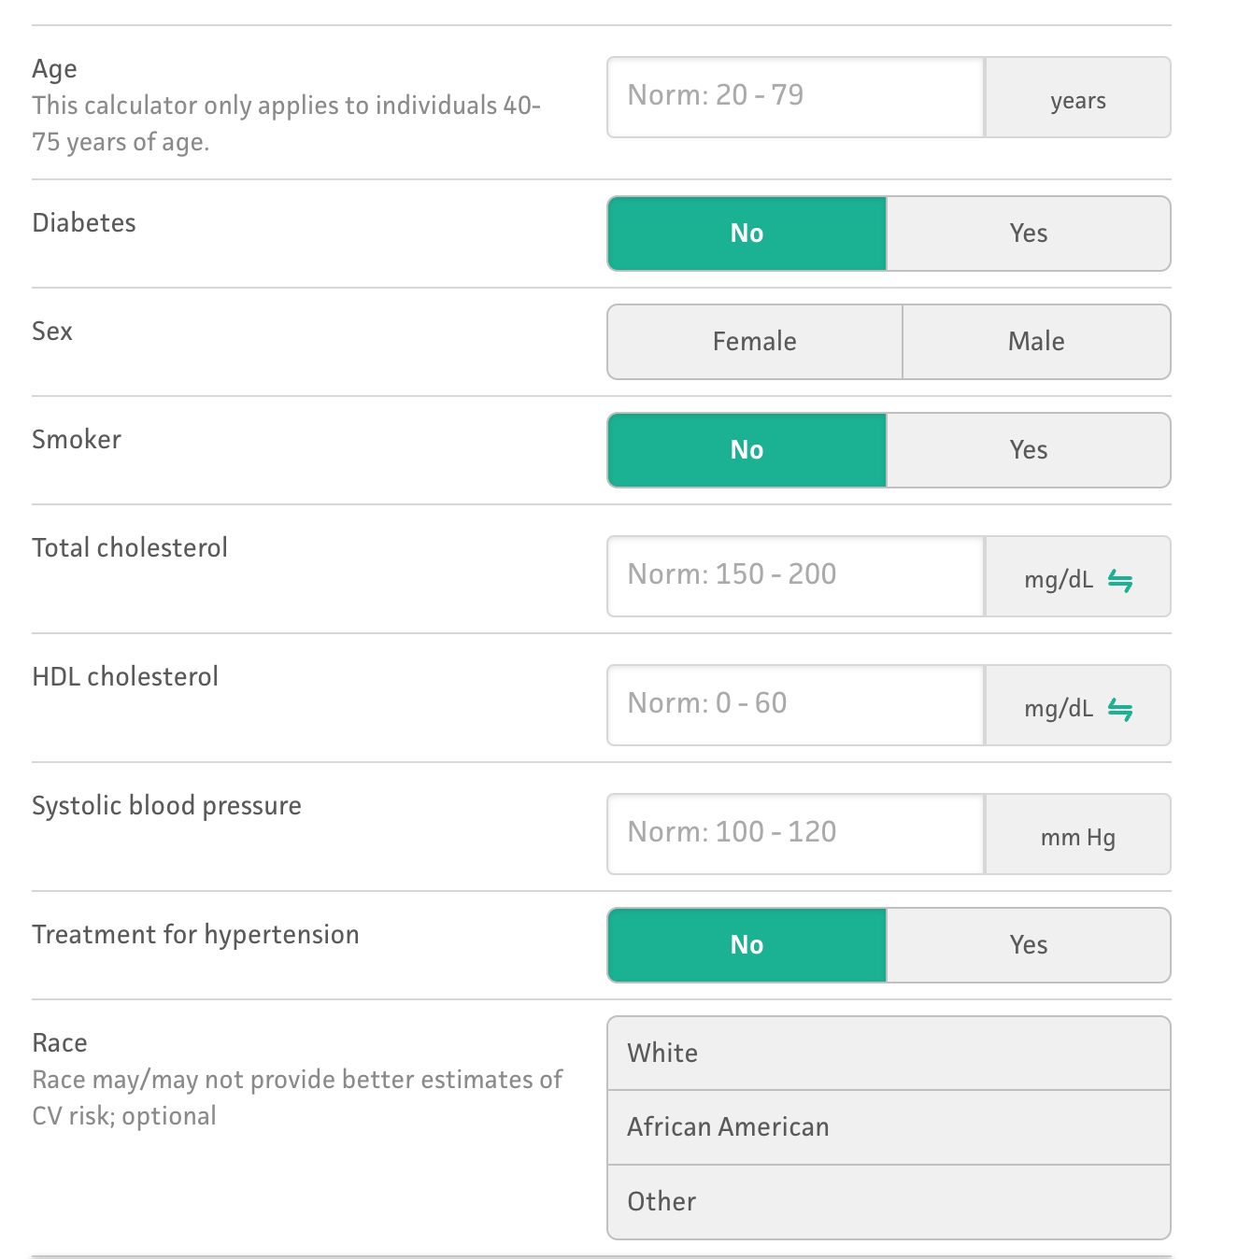
Task: Select African American race option
Action: (889, 1127)
